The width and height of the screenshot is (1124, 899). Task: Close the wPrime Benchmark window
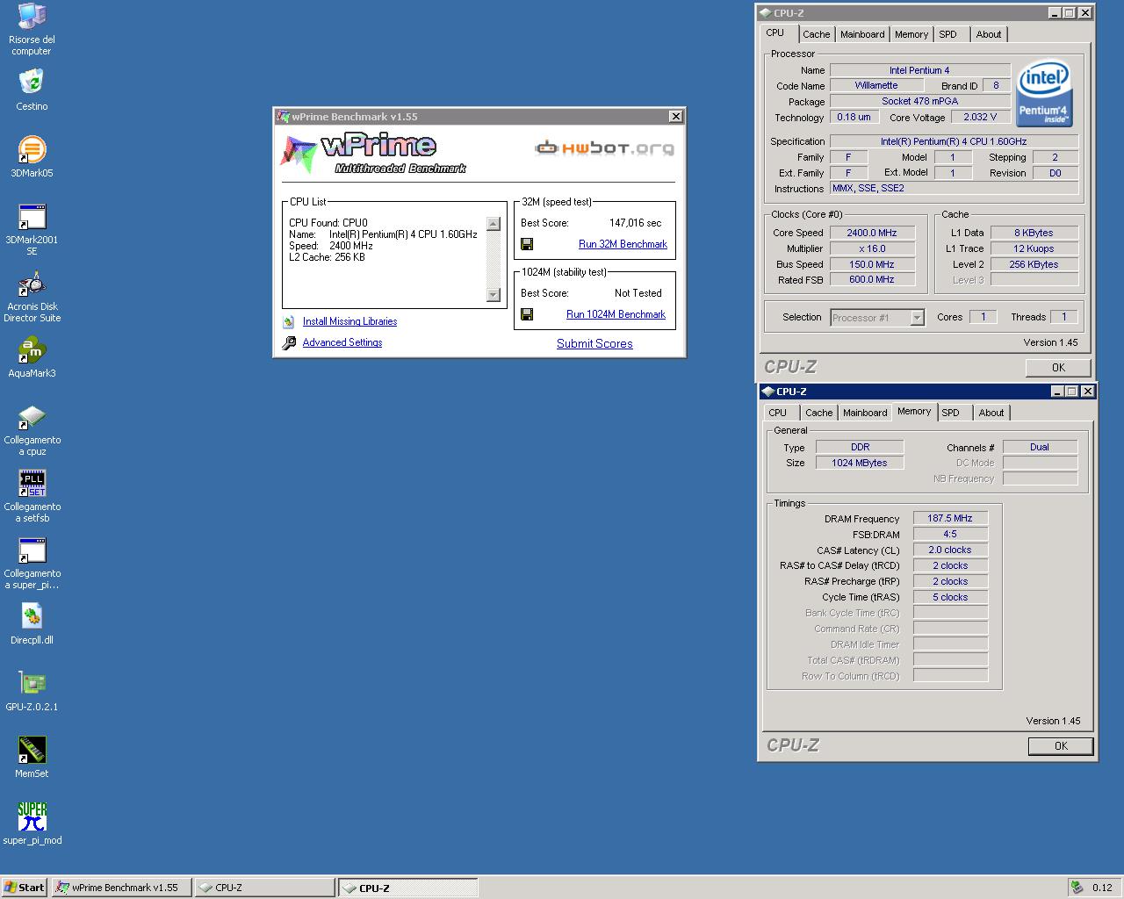point(675,117)
